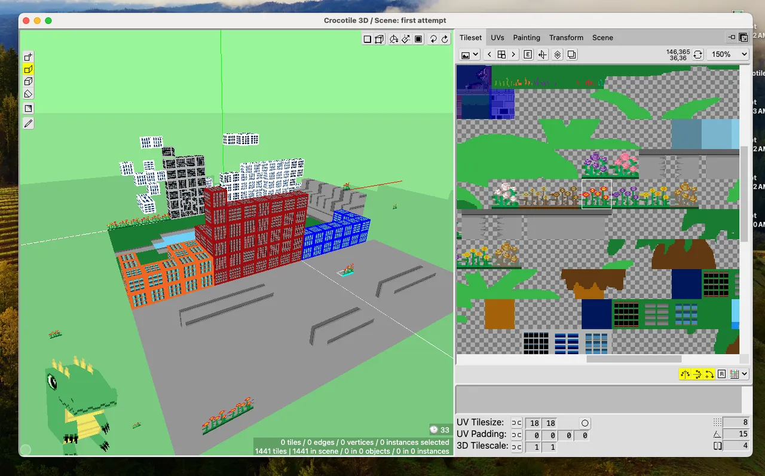Toggle the UV Tilesize link button
The height and width of the screenshot is (476, 765).
click(x=517, y=423)
